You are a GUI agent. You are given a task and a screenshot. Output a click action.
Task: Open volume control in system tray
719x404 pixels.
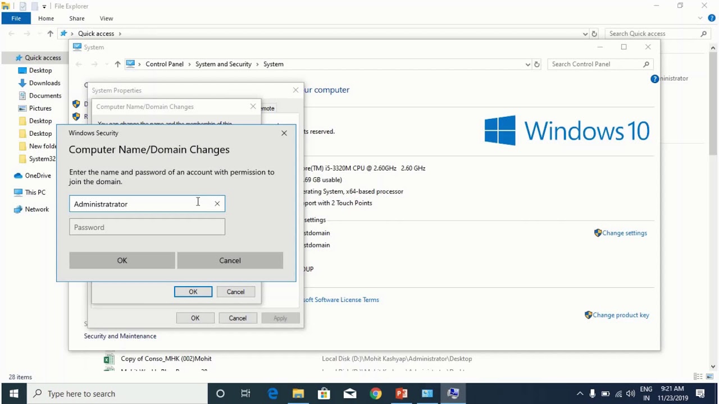click(631, 393)
